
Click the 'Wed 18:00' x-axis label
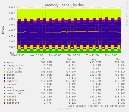37,55
